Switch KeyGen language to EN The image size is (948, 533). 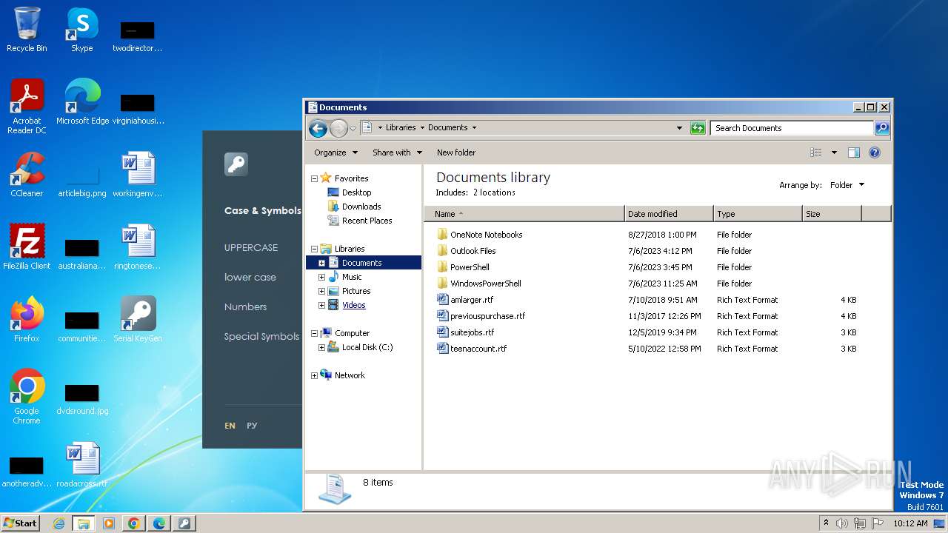230,426
